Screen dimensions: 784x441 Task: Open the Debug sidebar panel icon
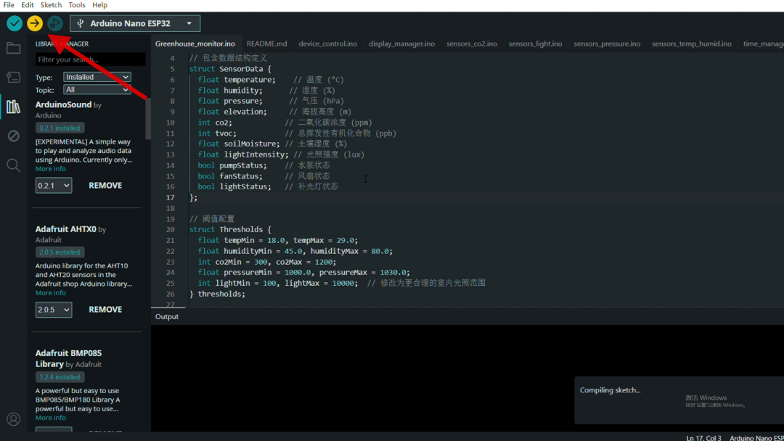pos(13,136)
